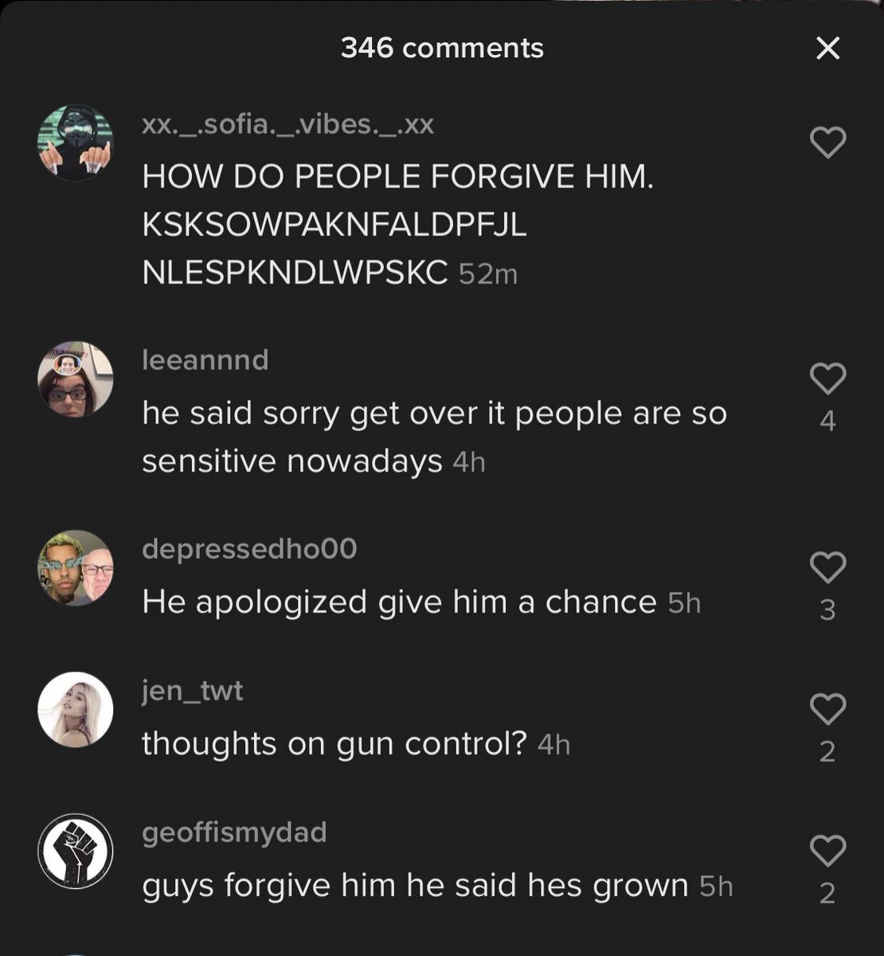View depressedho00's profile picture
884x956 pixels.
click(76, 568)
